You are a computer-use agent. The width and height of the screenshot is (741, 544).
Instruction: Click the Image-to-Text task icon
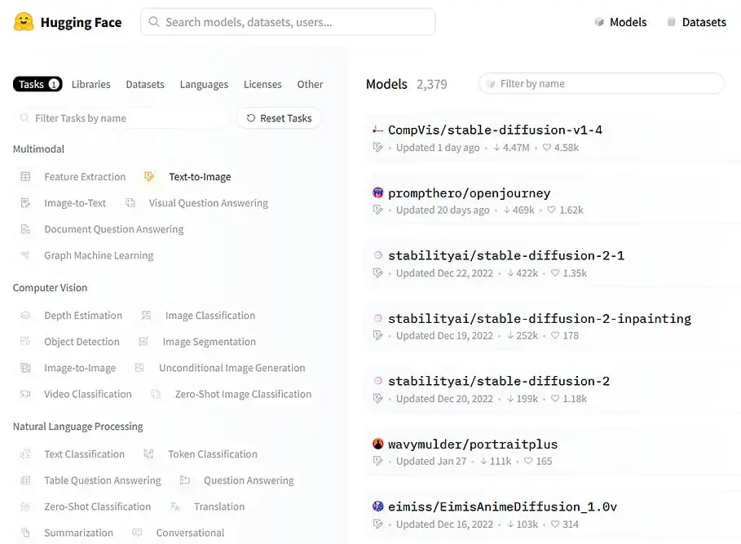[x=25, y=203]
